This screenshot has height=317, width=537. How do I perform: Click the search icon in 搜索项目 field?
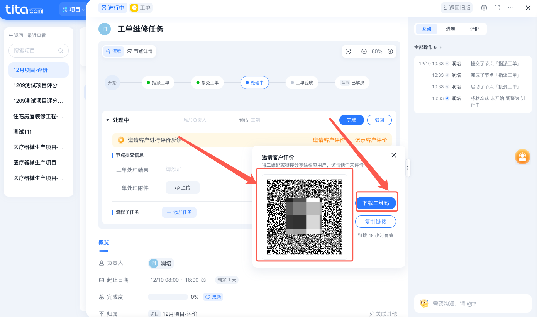(x=61, y=51)
